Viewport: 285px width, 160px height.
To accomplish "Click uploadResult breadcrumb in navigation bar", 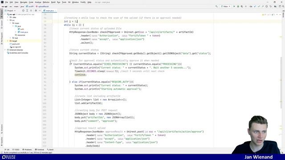I will (42, 6).
